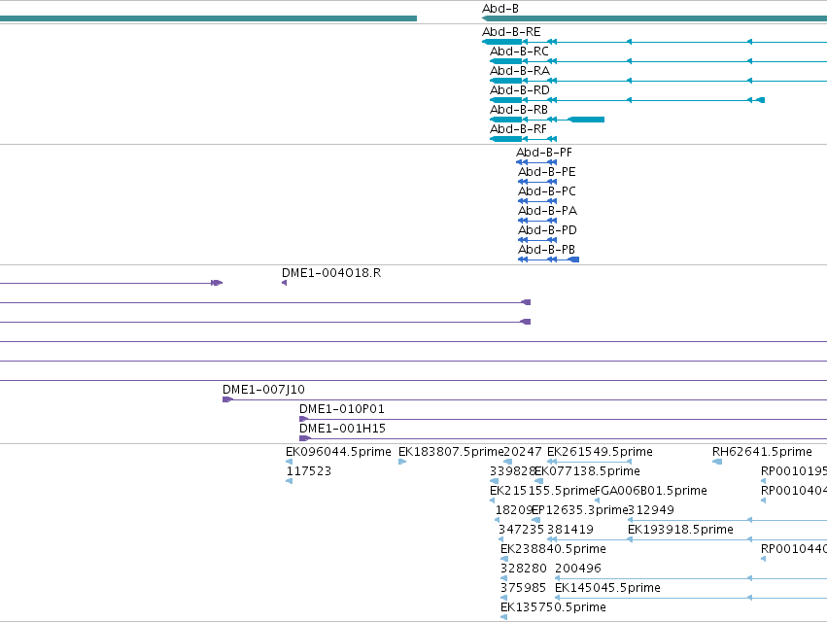Click the 20247 feature label
827x622 pixels.
[x=523, y=452]
